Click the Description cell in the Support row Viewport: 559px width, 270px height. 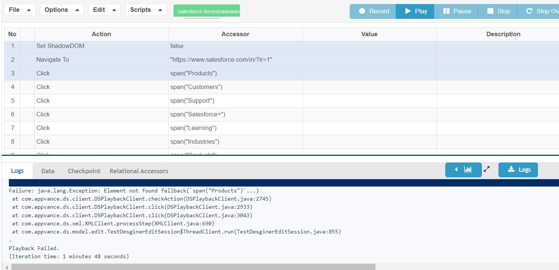498,101
